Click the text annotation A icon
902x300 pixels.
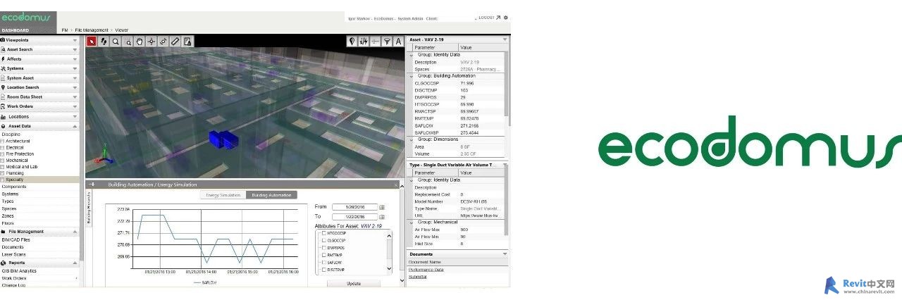click(x=398, y=42)
